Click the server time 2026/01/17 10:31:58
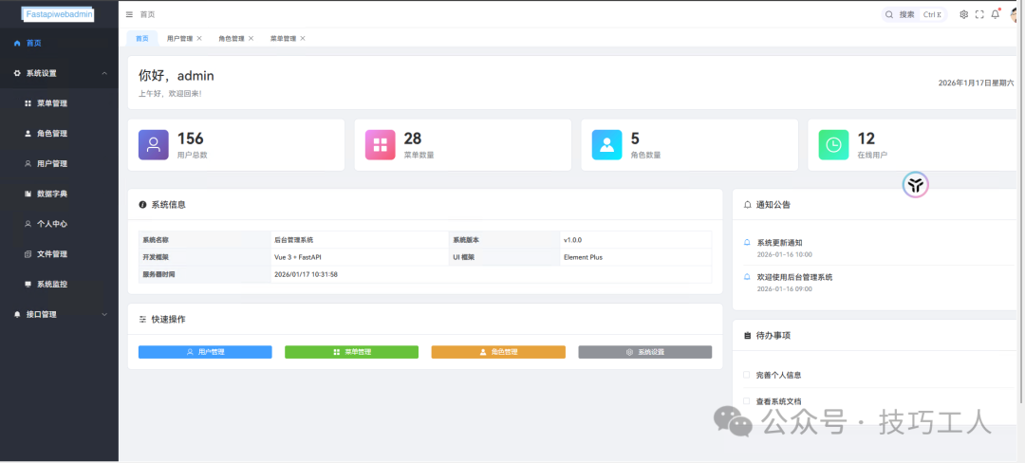 (306, 274)
